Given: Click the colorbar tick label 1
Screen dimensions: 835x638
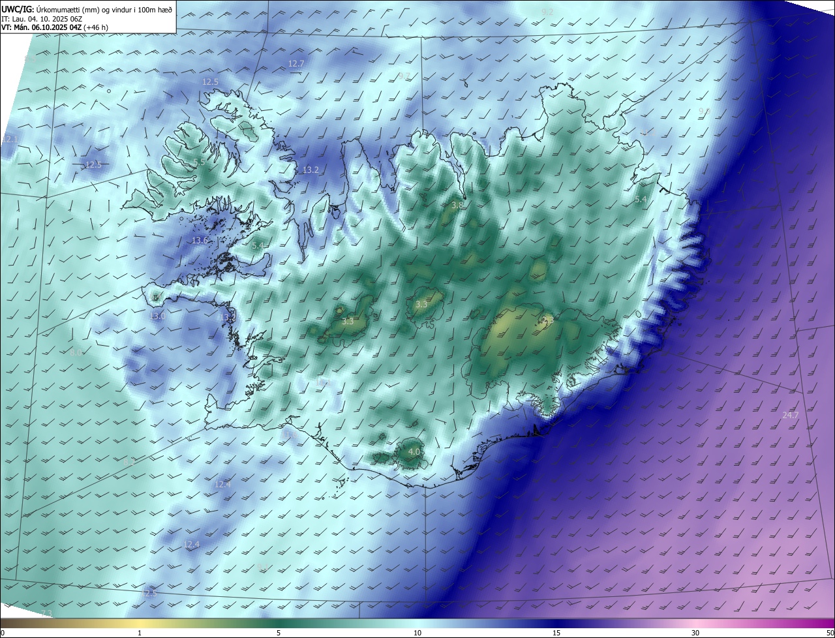Looking at the screenshot, I should 140,633.
